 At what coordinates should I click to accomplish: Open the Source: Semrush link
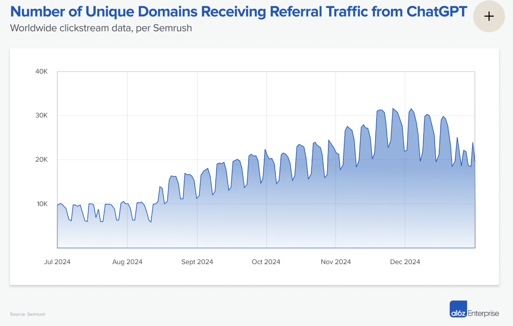pos(28,314)
